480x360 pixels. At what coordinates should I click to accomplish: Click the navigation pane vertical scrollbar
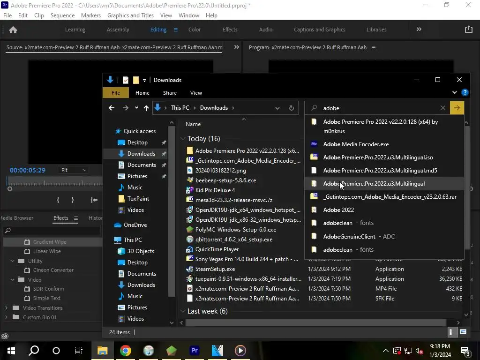click(172, 211)
